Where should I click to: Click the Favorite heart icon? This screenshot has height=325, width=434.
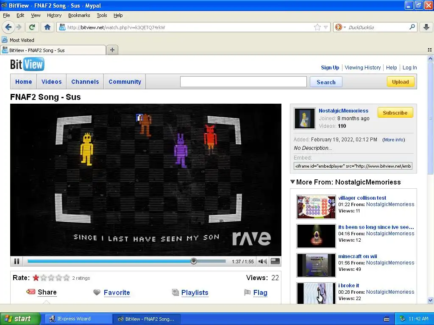97,292
